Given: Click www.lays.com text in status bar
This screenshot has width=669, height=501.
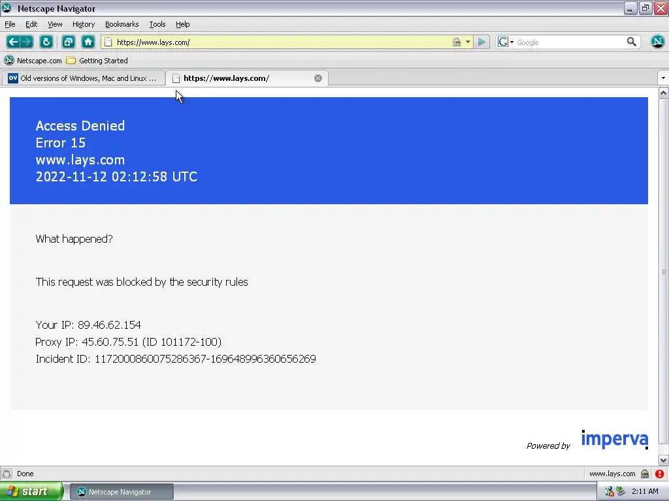Looking at the screenshot, I should pyautogui.click(x=612, y=474).
